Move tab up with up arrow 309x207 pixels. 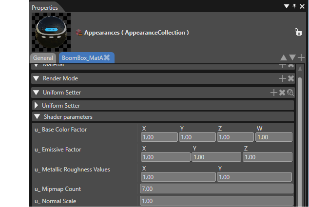[x=284, y=57]
